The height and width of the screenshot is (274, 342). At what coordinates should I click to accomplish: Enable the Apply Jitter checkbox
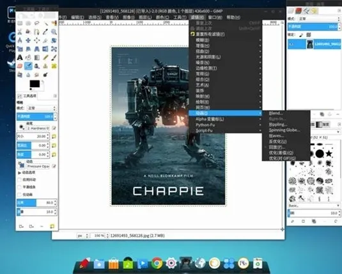point(19,180)
